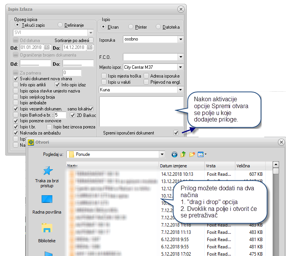Select the Printer output option
Screen dimensions: 286x256
pos(131,27)
